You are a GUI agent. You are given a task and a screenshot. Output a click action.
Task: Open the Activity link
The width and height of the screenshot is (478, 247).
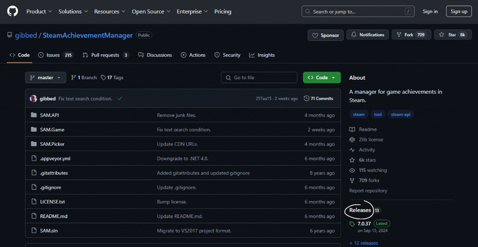(x=363, y=150)
